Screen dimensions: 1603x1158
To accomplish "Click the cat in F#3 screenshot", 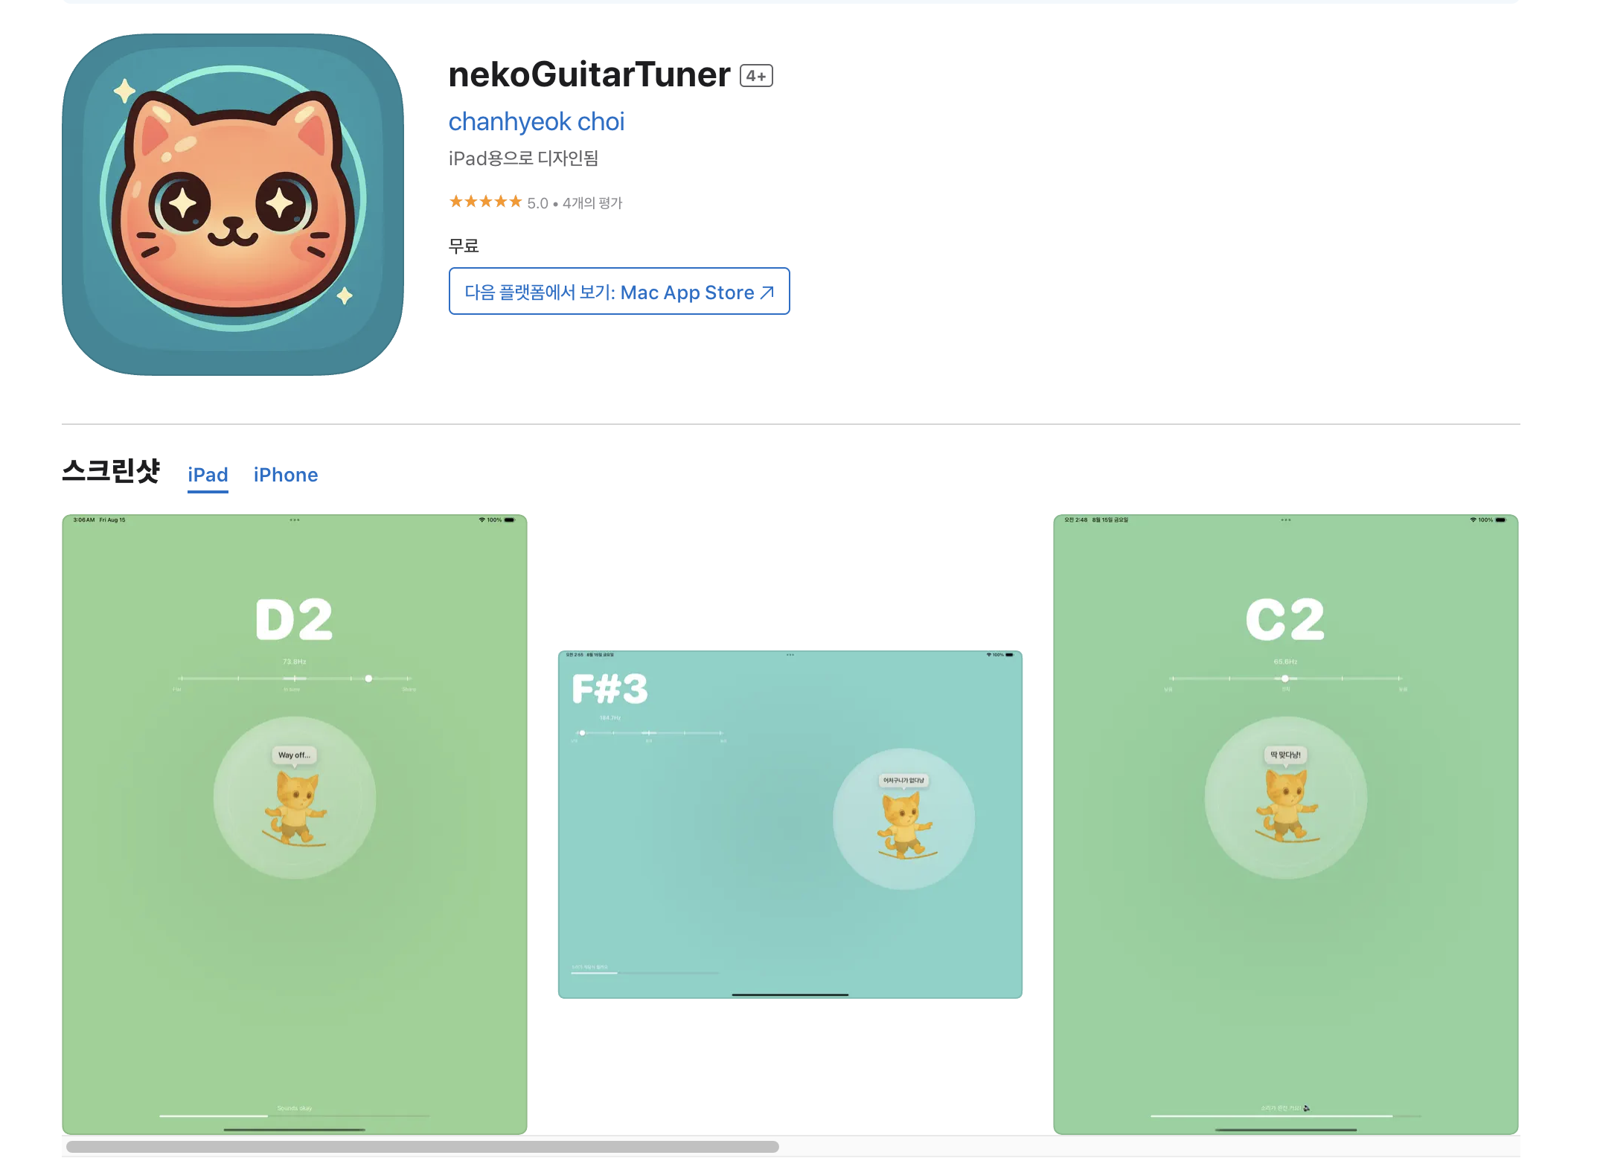I will click(903, 825).
